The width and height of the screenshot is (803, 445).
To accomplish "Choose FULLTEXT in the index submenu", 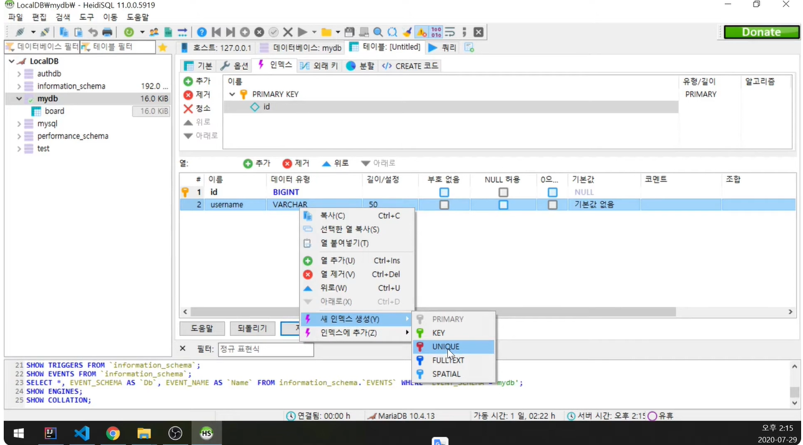I will pos(454,360).
